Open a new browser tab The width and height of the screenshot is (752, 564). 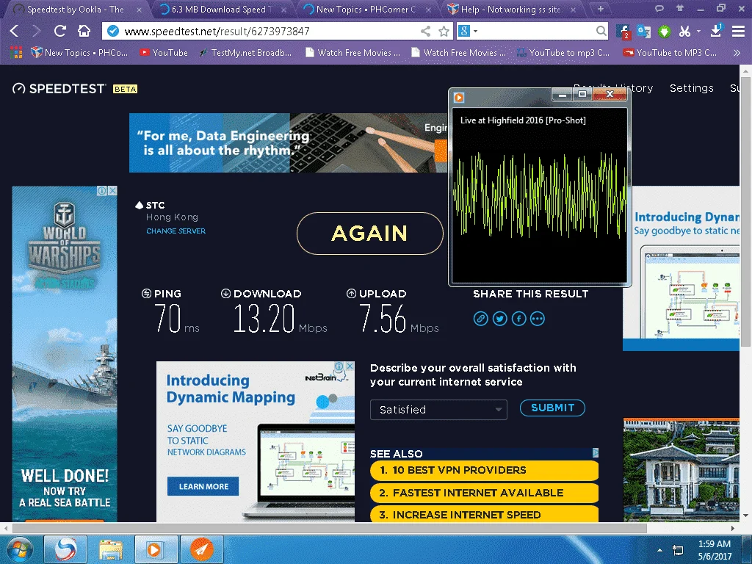click(x=600, y=9)
